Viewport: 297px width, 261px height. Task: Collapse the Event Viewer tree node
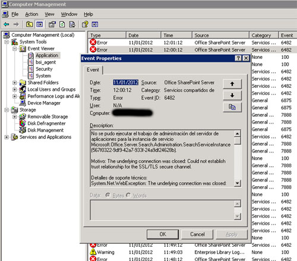point(15,49)
